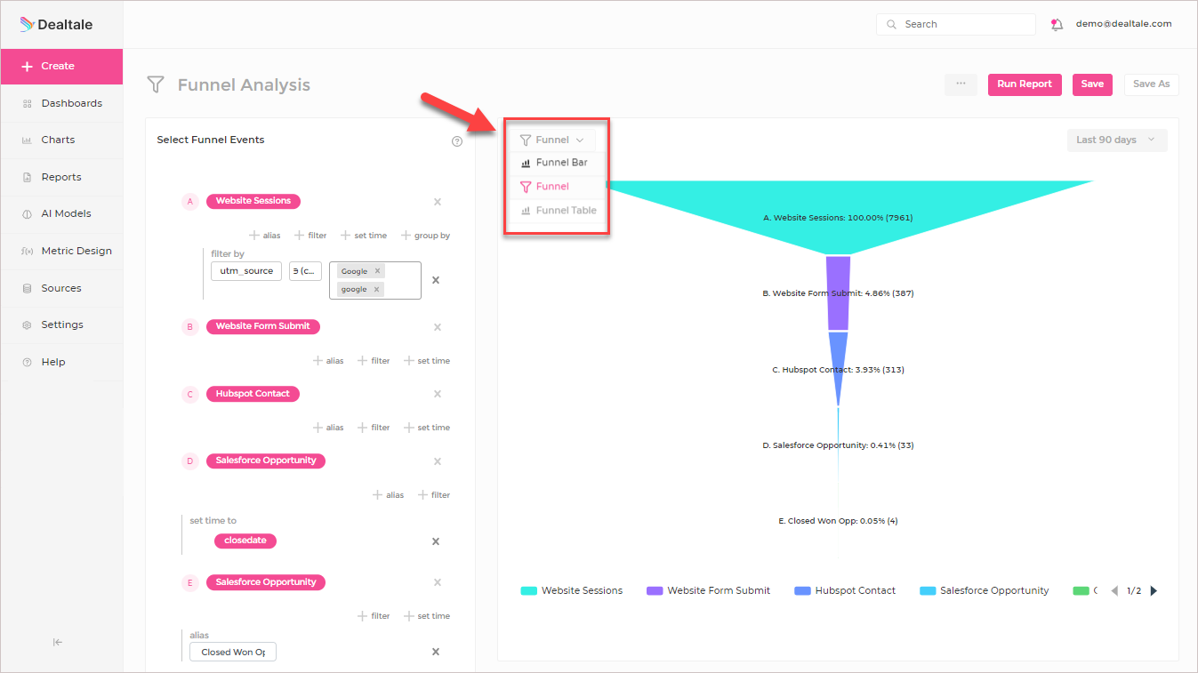
Task: Click the Hubspot Contact event pill
Action: (x=253, y=394)
